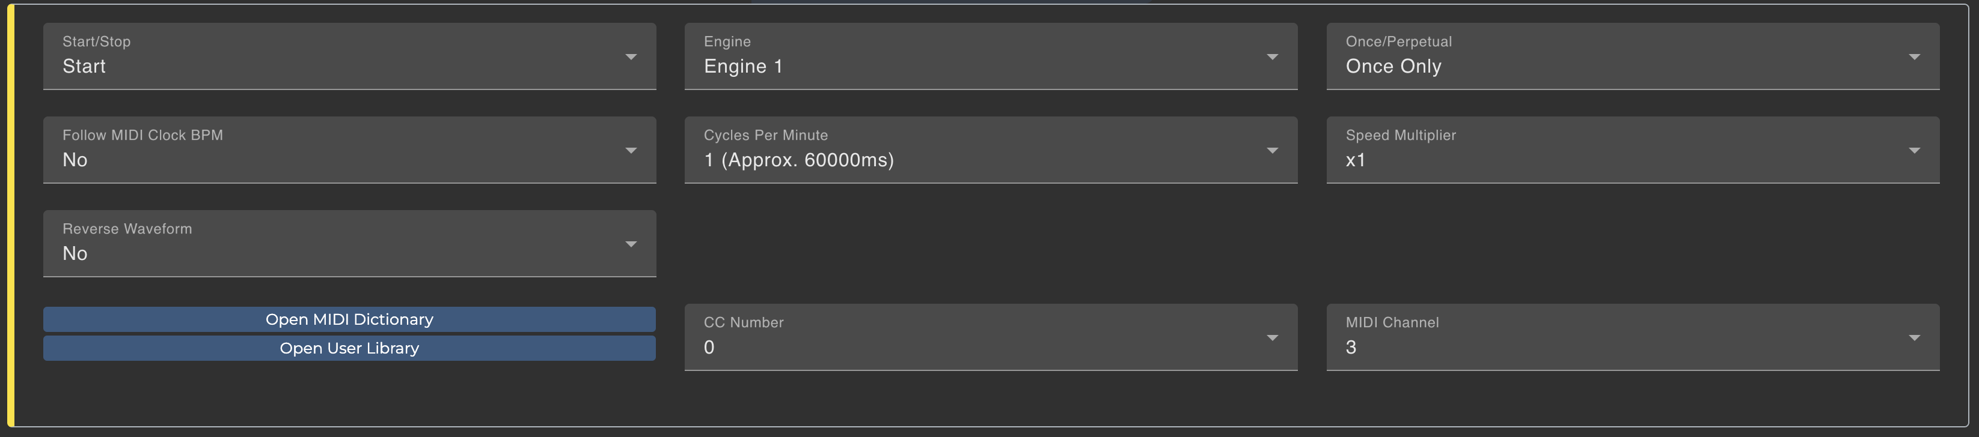Click the MIDI Channel dropdown arrow

(x=1913, y=337)
